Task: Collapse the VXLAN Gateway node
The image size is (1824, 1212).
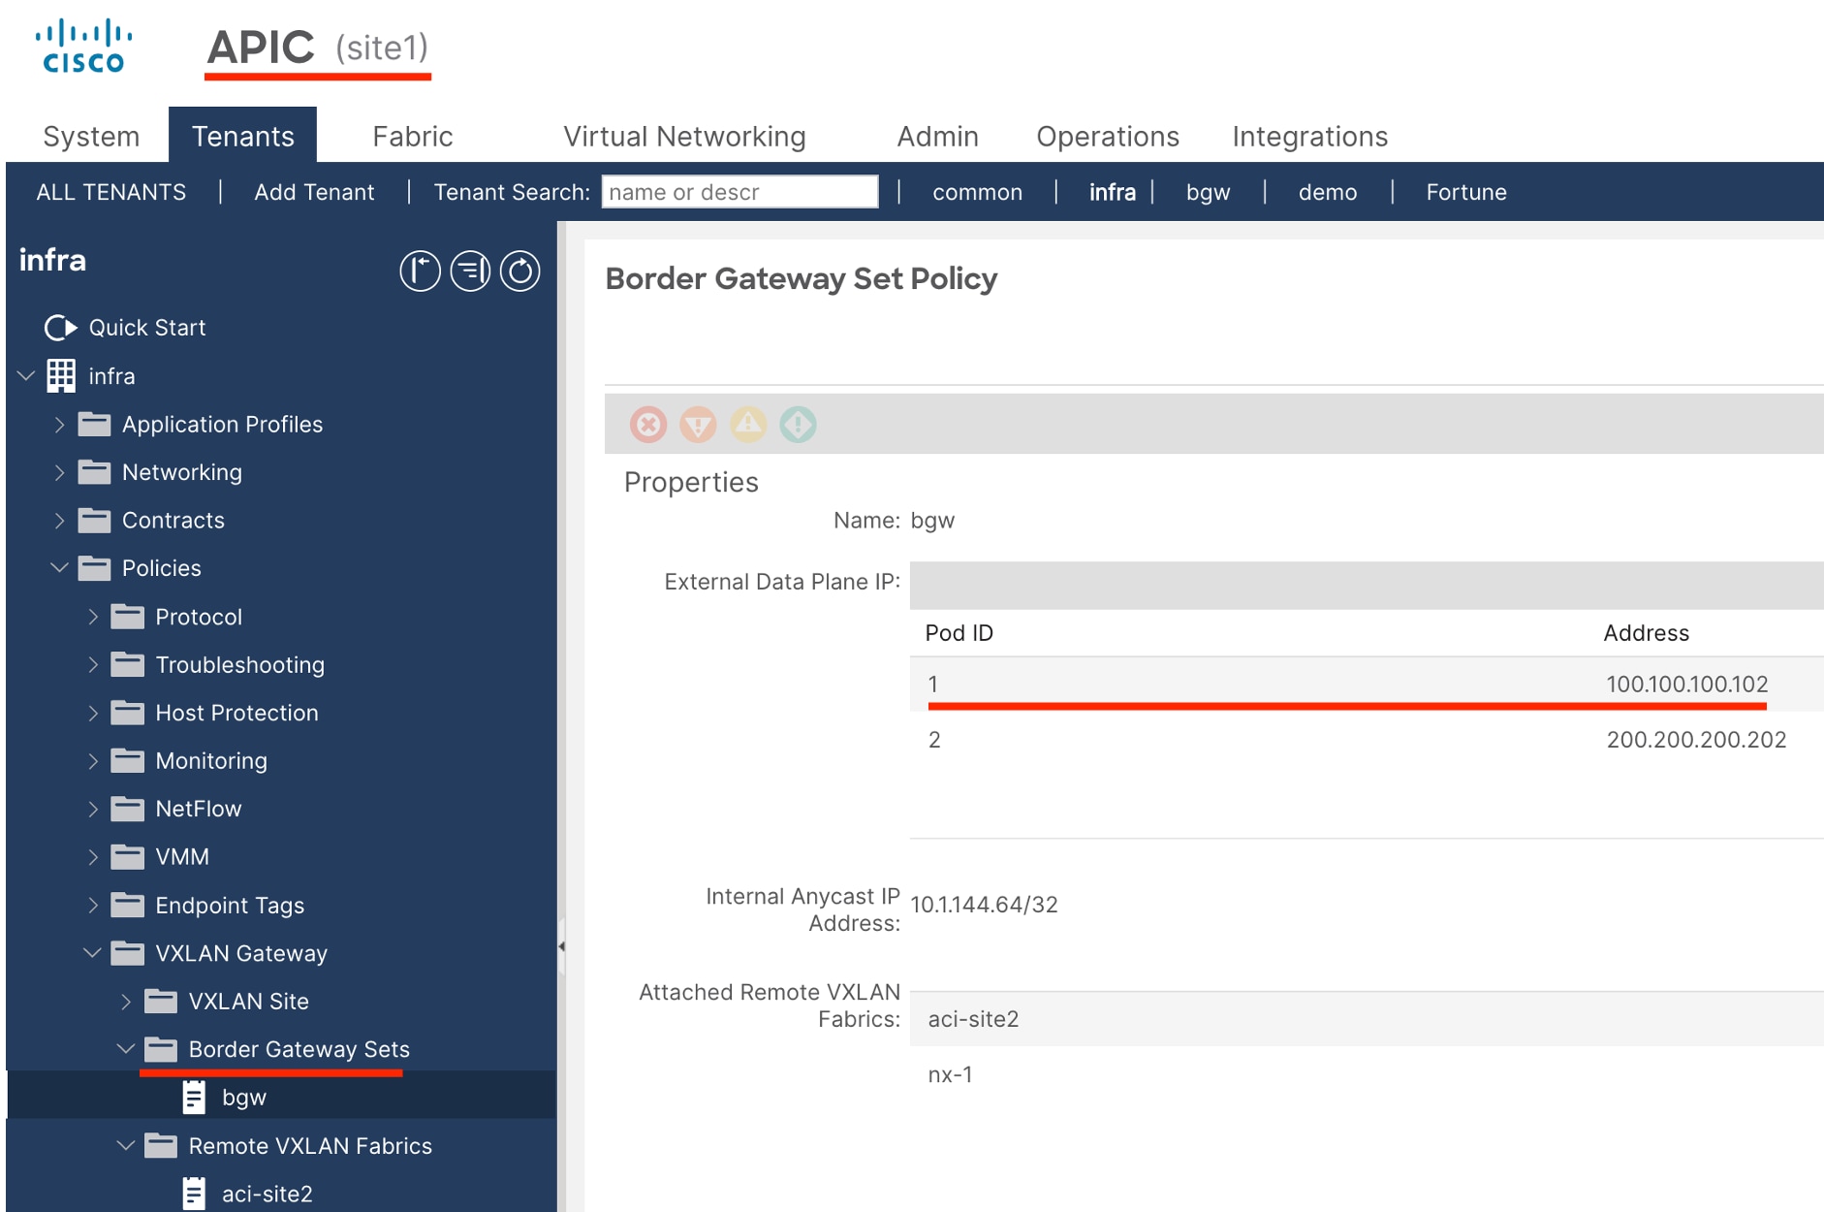Action: click(93, 953)
